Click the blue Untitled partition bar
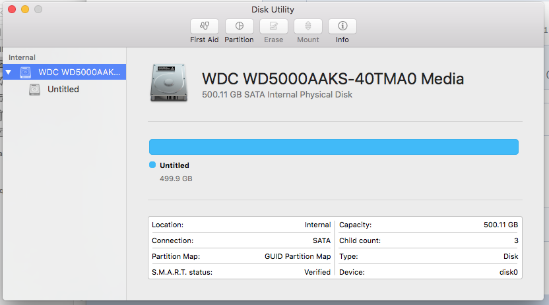Image resolution: width=549 pixels, height=305 pixels. point(334,147)
